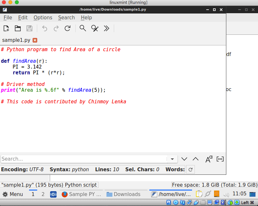
Task: Switch to the Sample PY Firefox taskbar window
Action: pos(81,194)
